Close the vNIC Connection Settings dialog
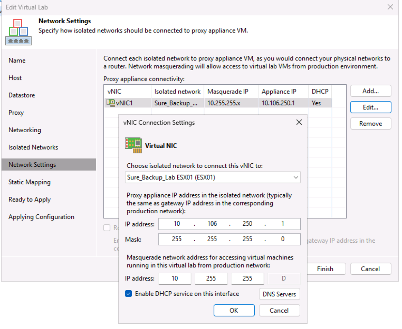This screenshot has width=402, height=329. coord(299,122)
